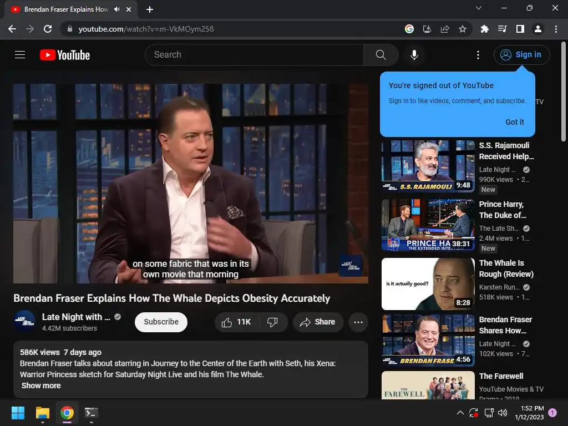
Task: Like the video with thumbs up
Action: point(236,322)
